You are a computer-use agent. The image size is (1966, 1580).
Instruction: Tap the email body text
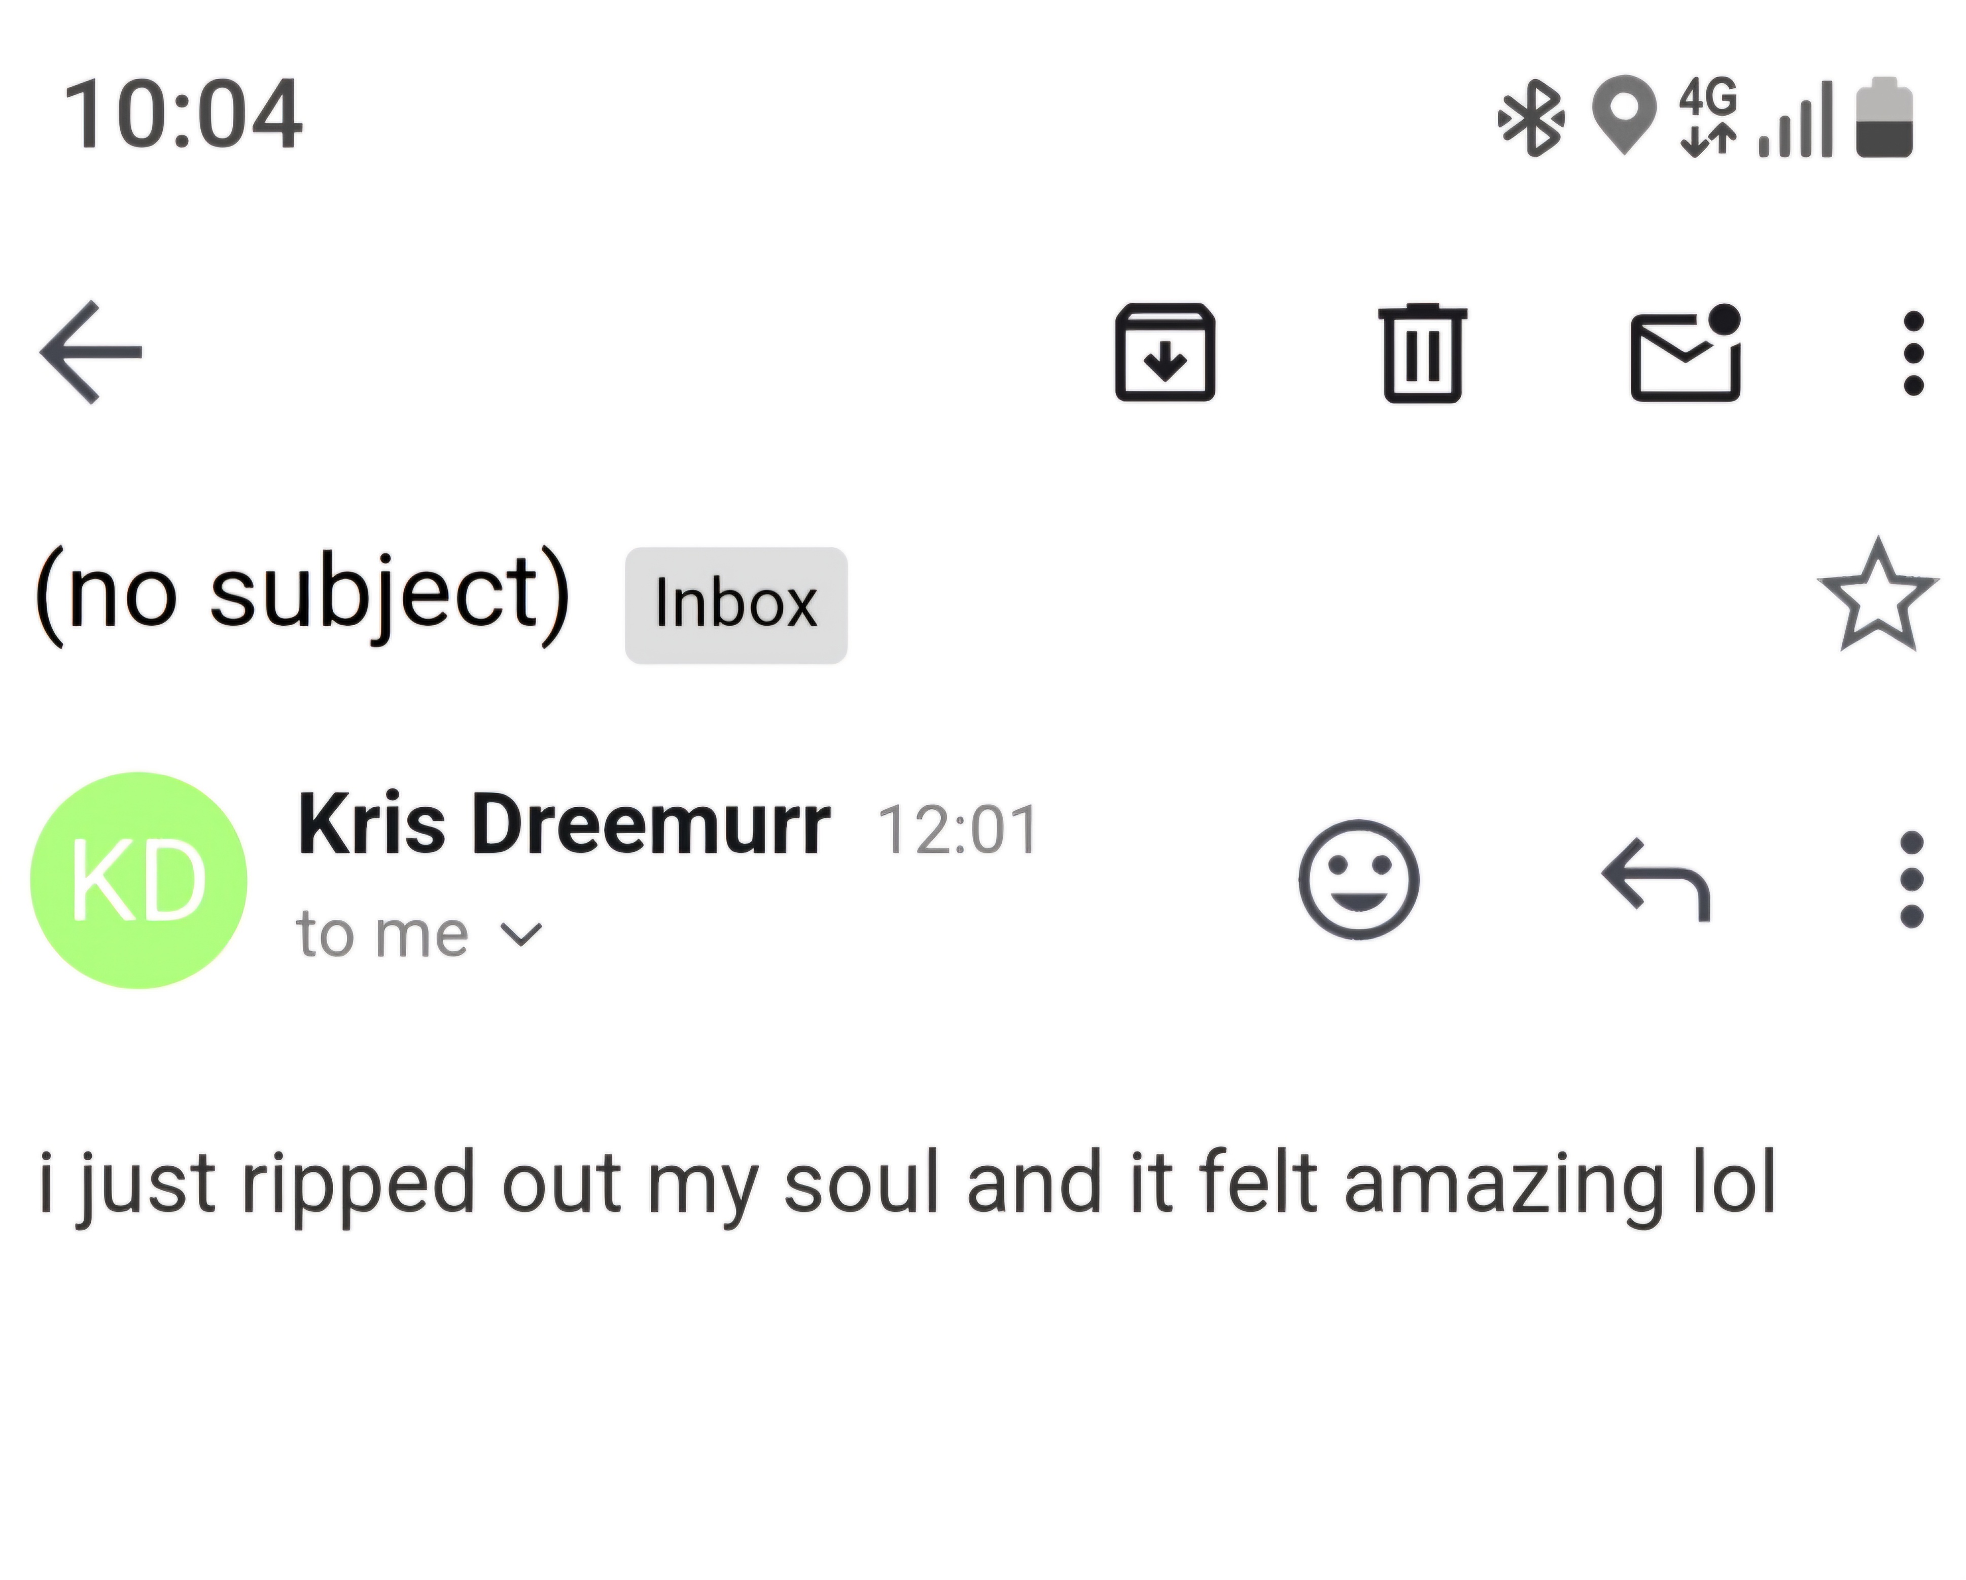(x=907, y=1183)
